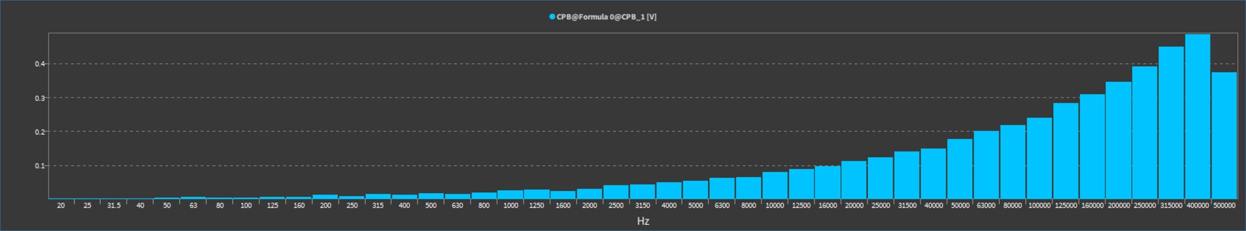Viewport: 1246px width, 231px height.
Task: Select the 250000 Hz bar
Action: click(x=1144, y=132)
